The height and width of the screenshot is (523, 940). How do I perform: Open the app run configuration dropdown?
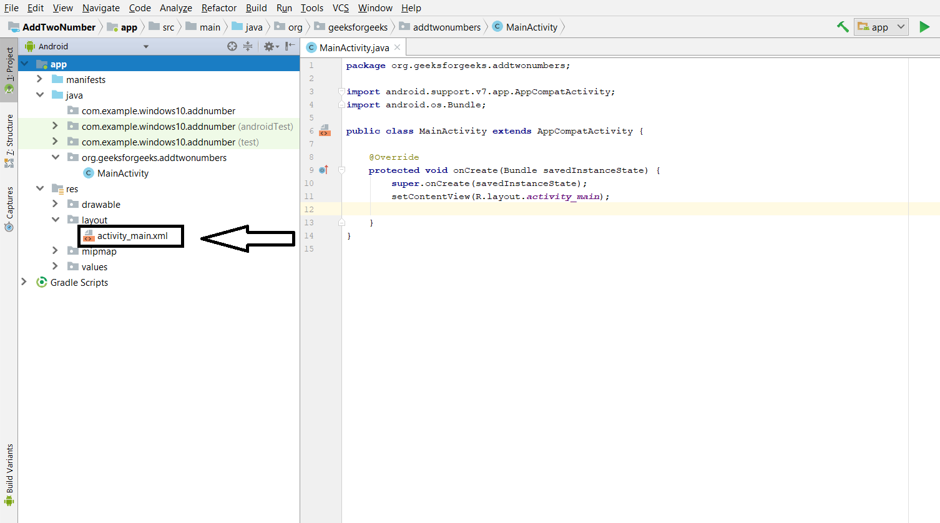click(x=881, y=27)
